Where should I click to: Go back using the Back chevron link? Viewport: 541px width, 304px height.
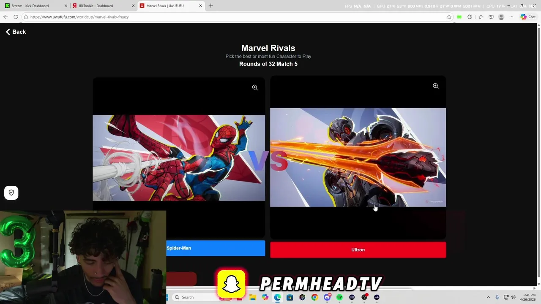pos(16,32)
